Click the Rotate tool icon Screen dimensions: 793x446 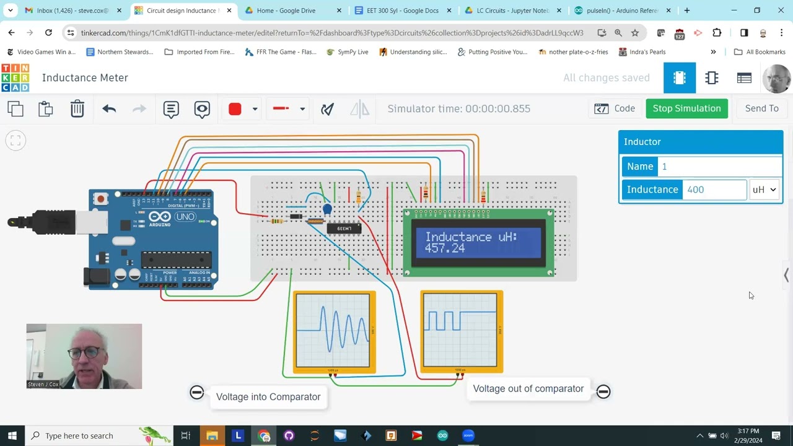click(328, 109)
